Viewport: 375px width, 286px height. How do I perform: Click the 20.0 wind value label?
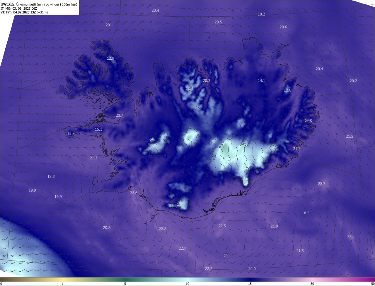point(252,268)
